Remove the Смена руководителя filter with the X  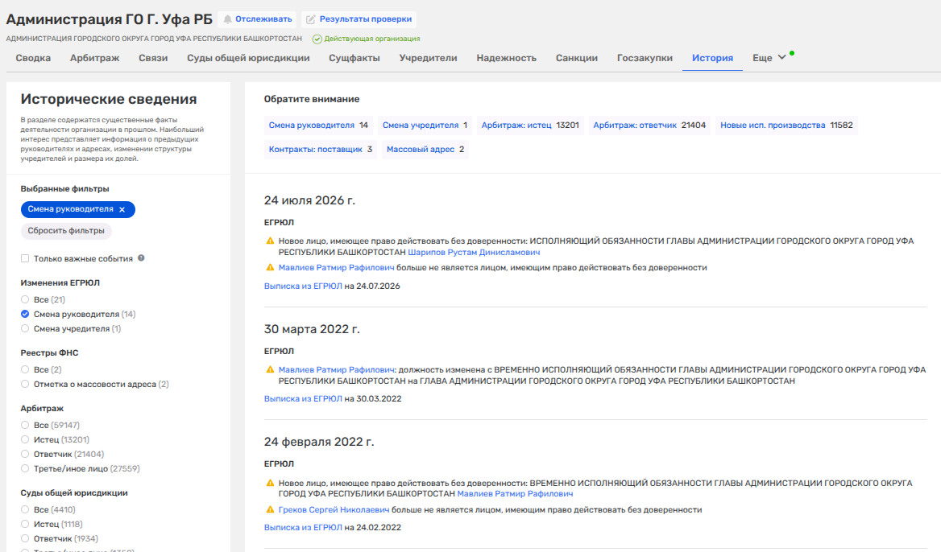pyautogui.click(x=122, y=210)
